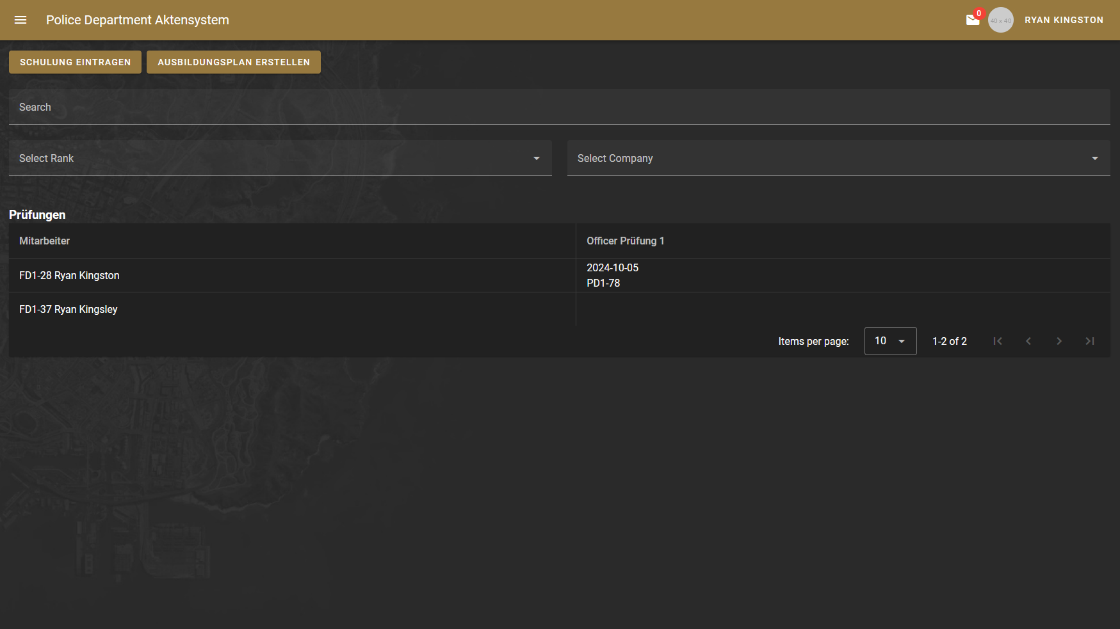
Task: Open the Select Company dropdown
Action: [839, 158]
